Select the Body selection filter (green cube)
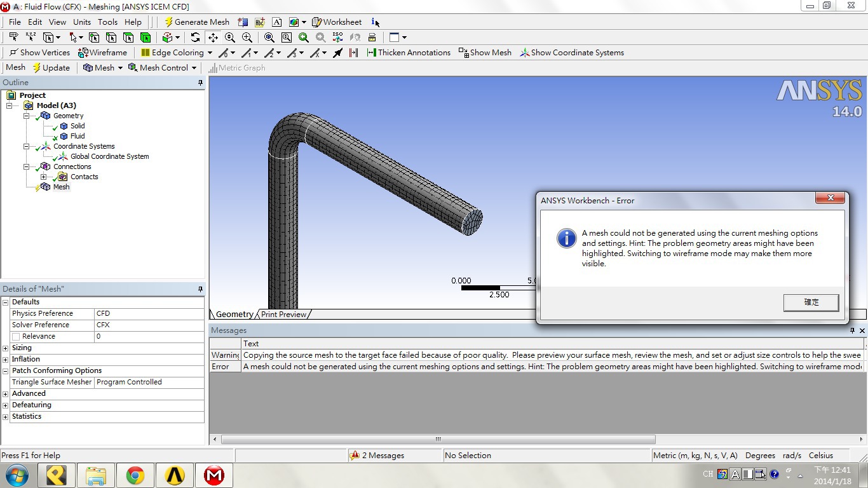This screenshot has height=488, width=868. 146,37
